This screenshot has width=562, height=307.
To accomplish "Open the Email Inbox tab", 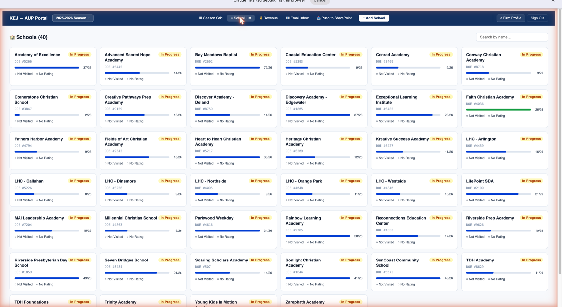I will point(297,18).
